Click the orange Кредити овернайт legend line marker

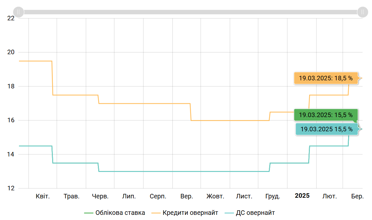click(x=156, y=213)
